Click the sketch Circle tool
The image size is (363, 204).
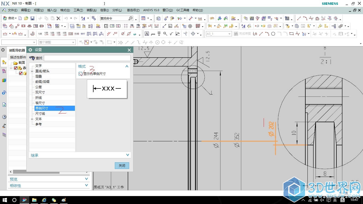click(273, 34)
